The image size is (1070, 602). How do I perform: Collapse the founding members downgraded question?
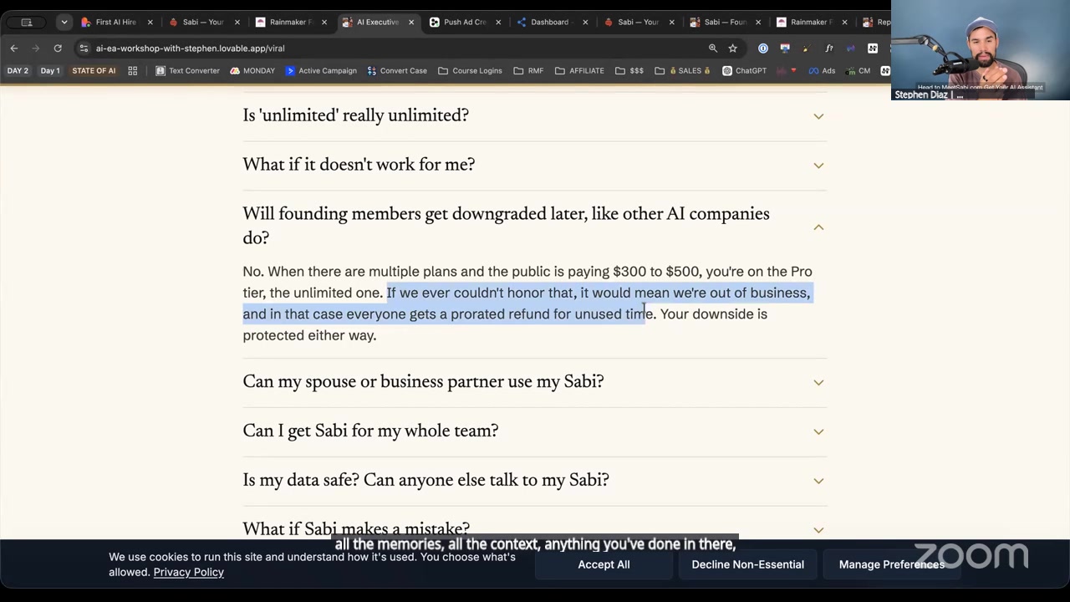(x=534, y=226)
